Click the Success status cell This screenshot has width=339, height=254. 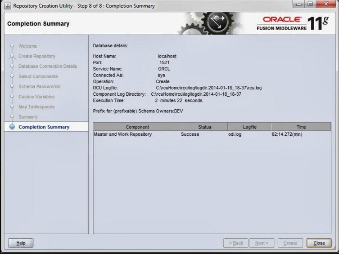190,134
